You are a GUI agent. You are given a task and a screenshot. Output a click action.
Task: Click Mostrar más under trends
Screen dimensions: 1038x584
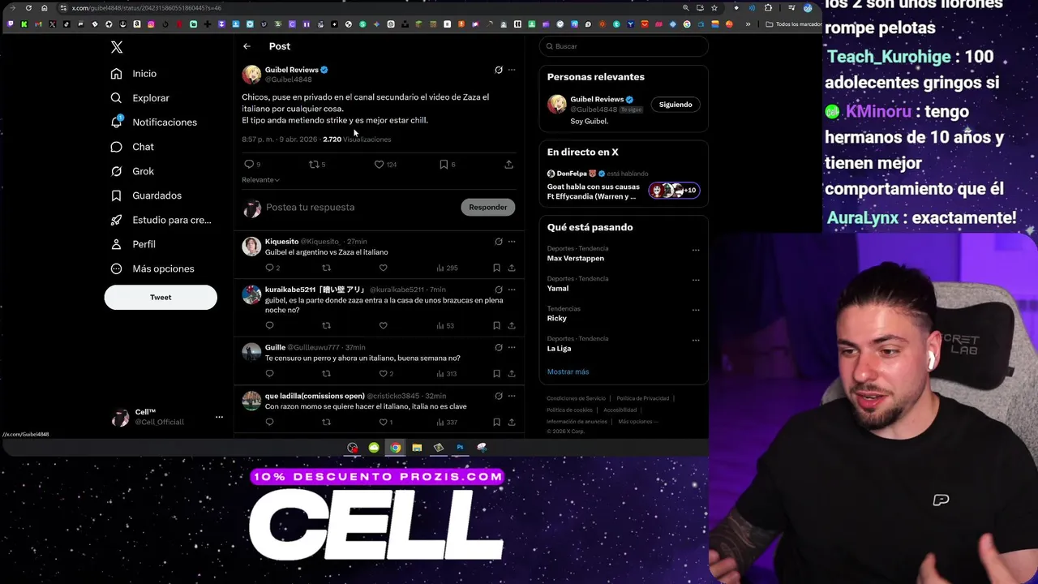[568, 372]
